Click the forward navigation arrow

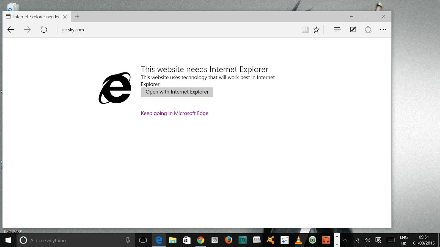[27, 30]
